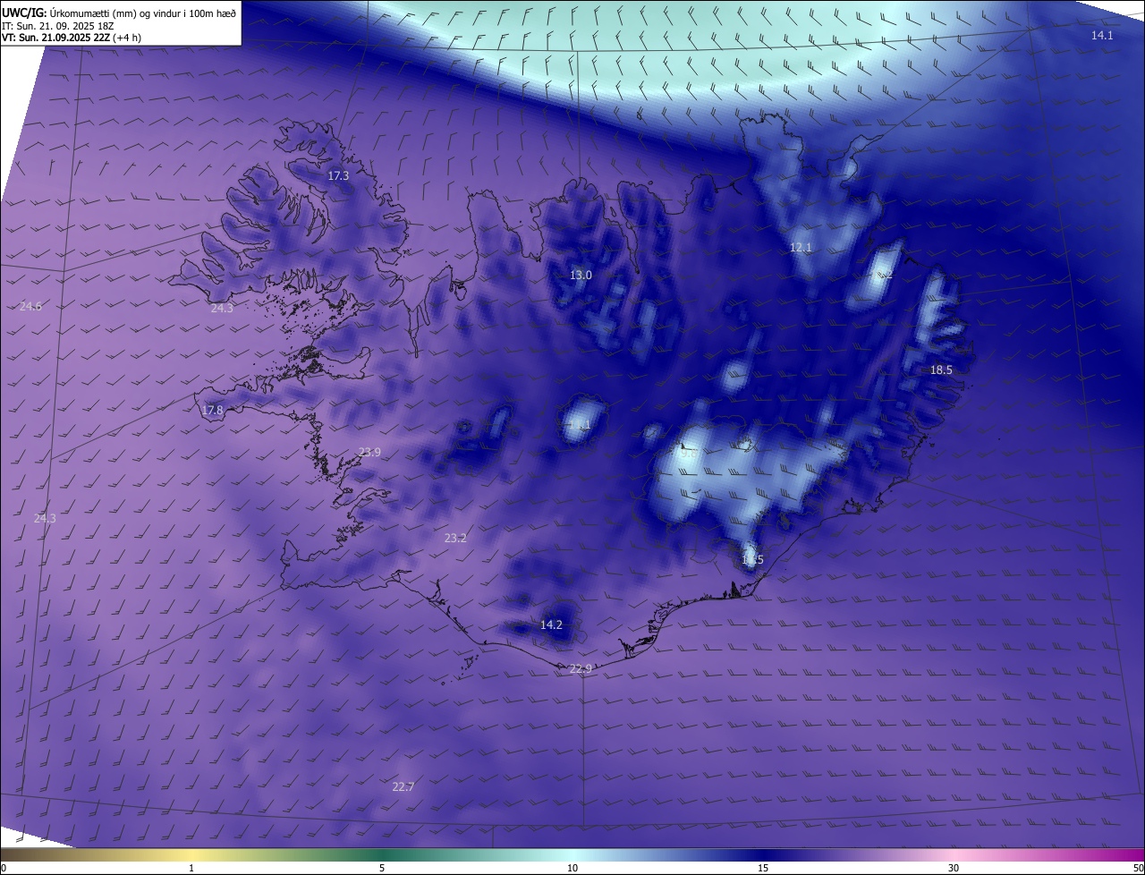Click the 14.2 value near the south coast
Viewport: 1145px width, 875px height.
(x=552, y=624)
